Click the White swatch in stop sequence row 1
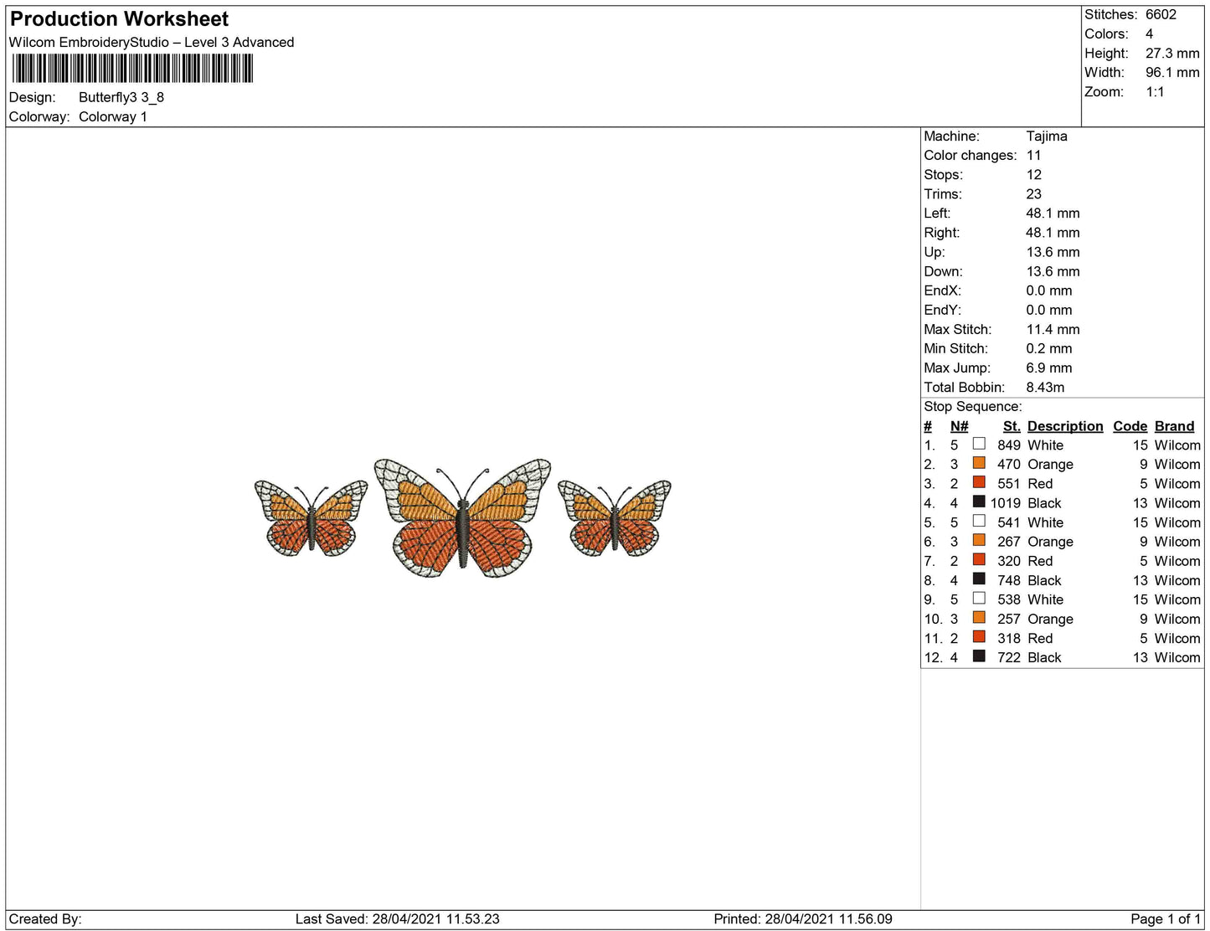 (x=978, y=445)
